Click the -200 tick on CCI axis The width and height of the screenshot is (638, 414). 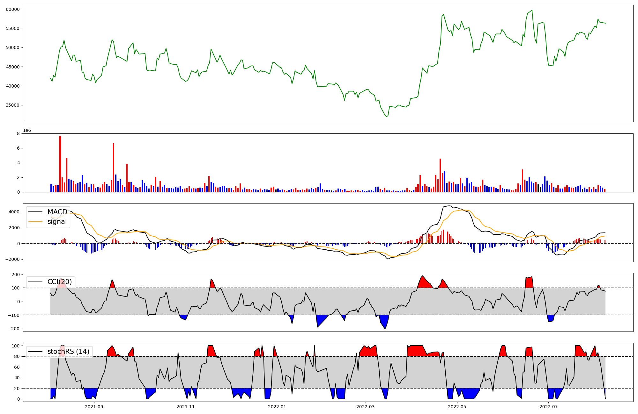(x=14, y=329)
